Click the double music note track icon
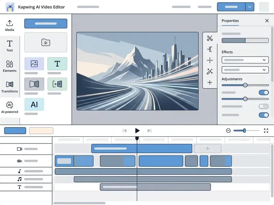The image size is (274, 205). 20,179
